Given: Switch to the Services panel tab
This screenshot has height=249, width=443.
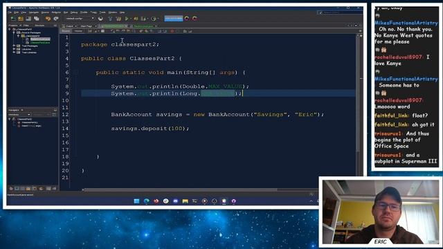Looking at the screenshot, I should (x=39, y=26).
